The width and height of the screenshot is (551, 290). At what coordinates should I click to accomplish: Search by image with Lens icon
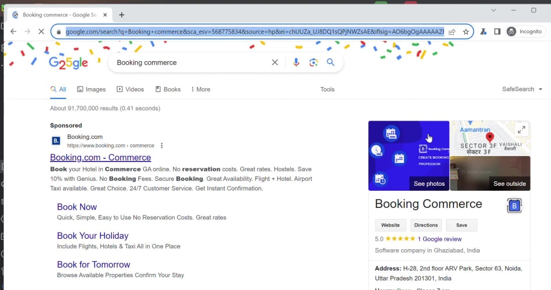pos(314,62)
